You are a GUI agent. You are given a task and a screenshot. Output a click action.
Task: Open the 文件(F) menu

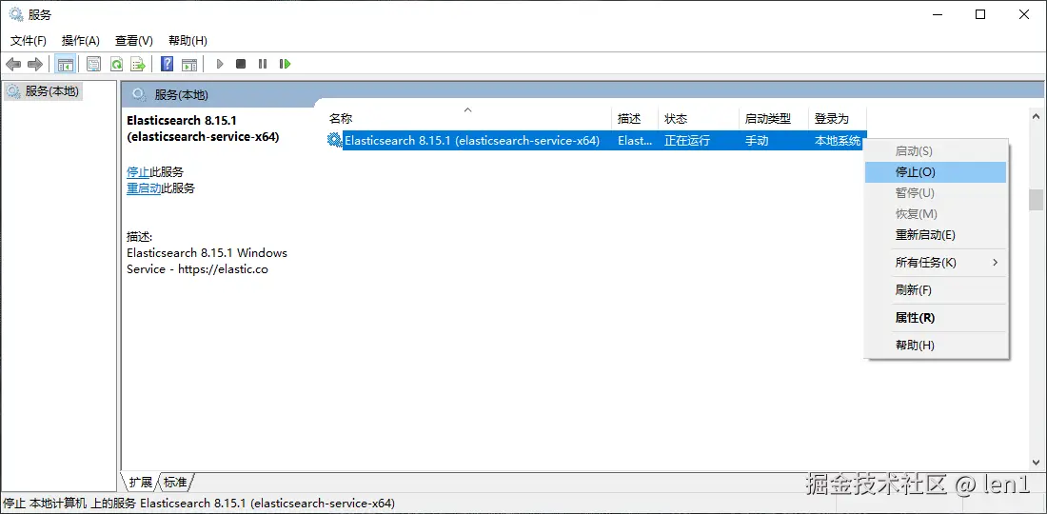[29, 41]
